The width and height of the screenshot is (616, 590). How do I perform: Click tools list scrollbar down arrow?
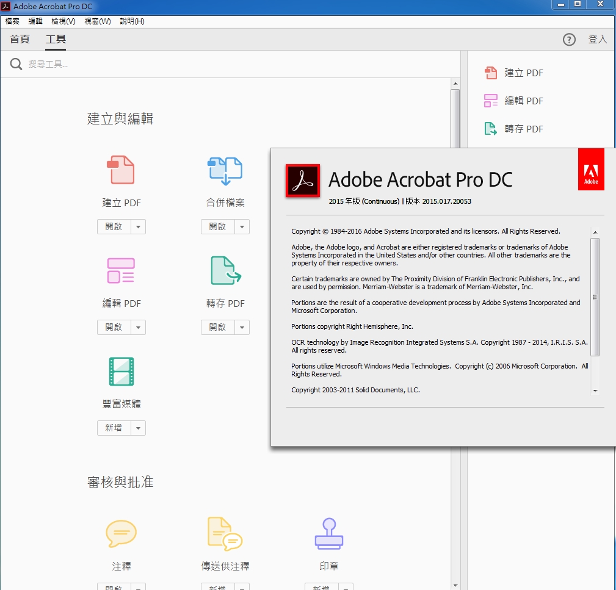pyautogui.click(x=455, y=586)
